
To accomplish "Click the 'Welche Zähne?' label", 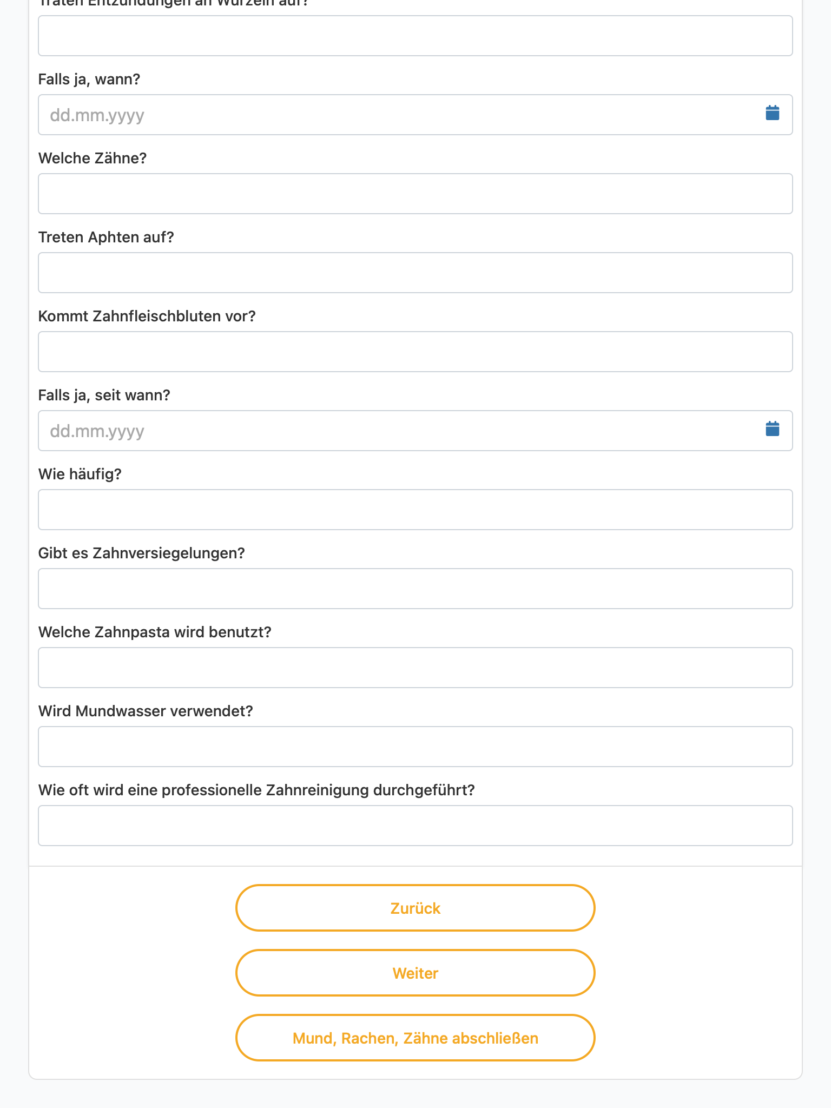I will click(x=93, y=159).
